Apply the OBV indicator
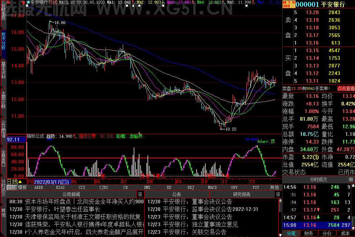The height and width of the screenshot is (237, 355). click(x=234, y=187)
